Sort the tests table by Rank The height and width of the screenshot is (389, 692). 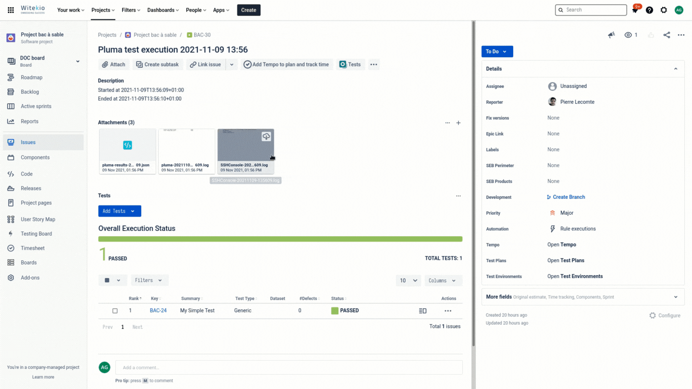coord(135,299)
